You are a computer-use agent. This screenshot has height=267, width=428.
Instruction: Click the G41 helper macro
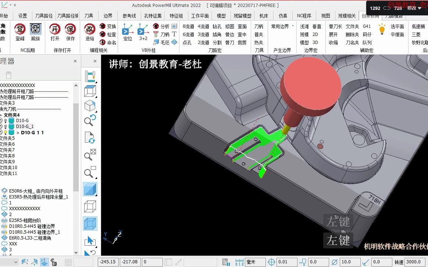click(367, 26)
